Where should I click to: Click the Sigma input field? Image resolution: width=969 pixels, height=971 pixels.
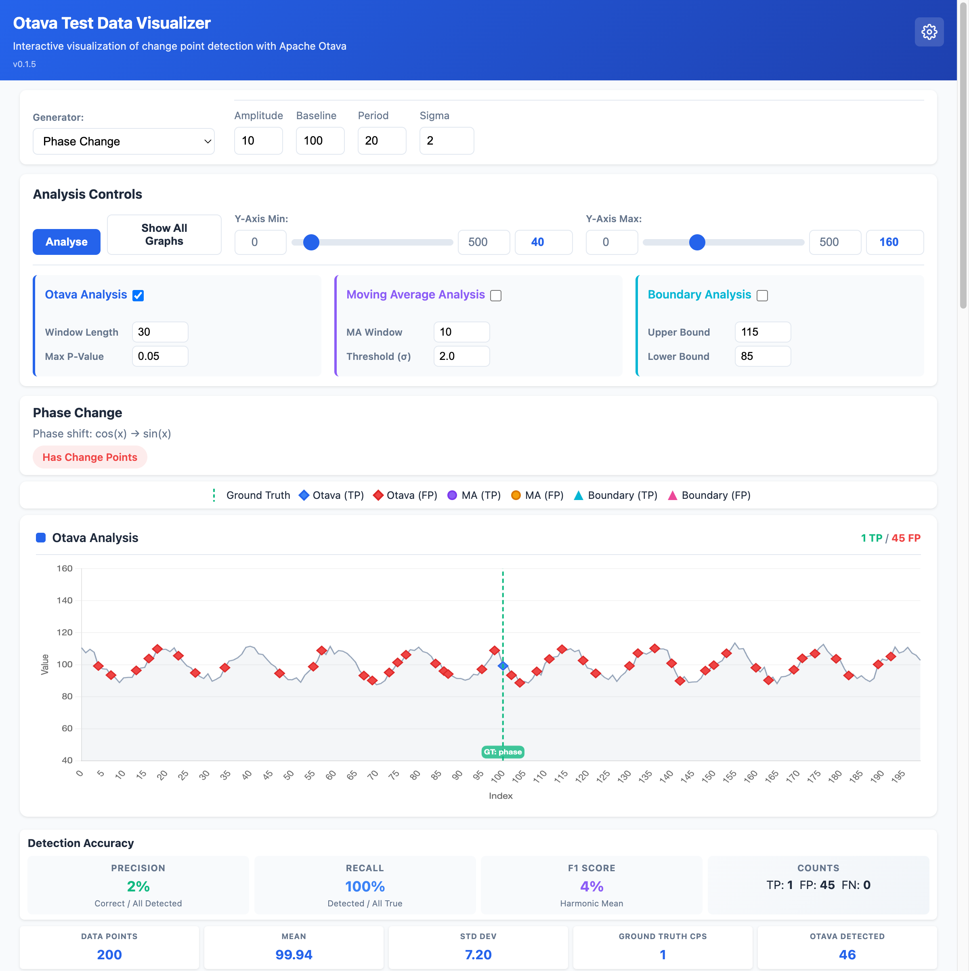pos(447,141)
